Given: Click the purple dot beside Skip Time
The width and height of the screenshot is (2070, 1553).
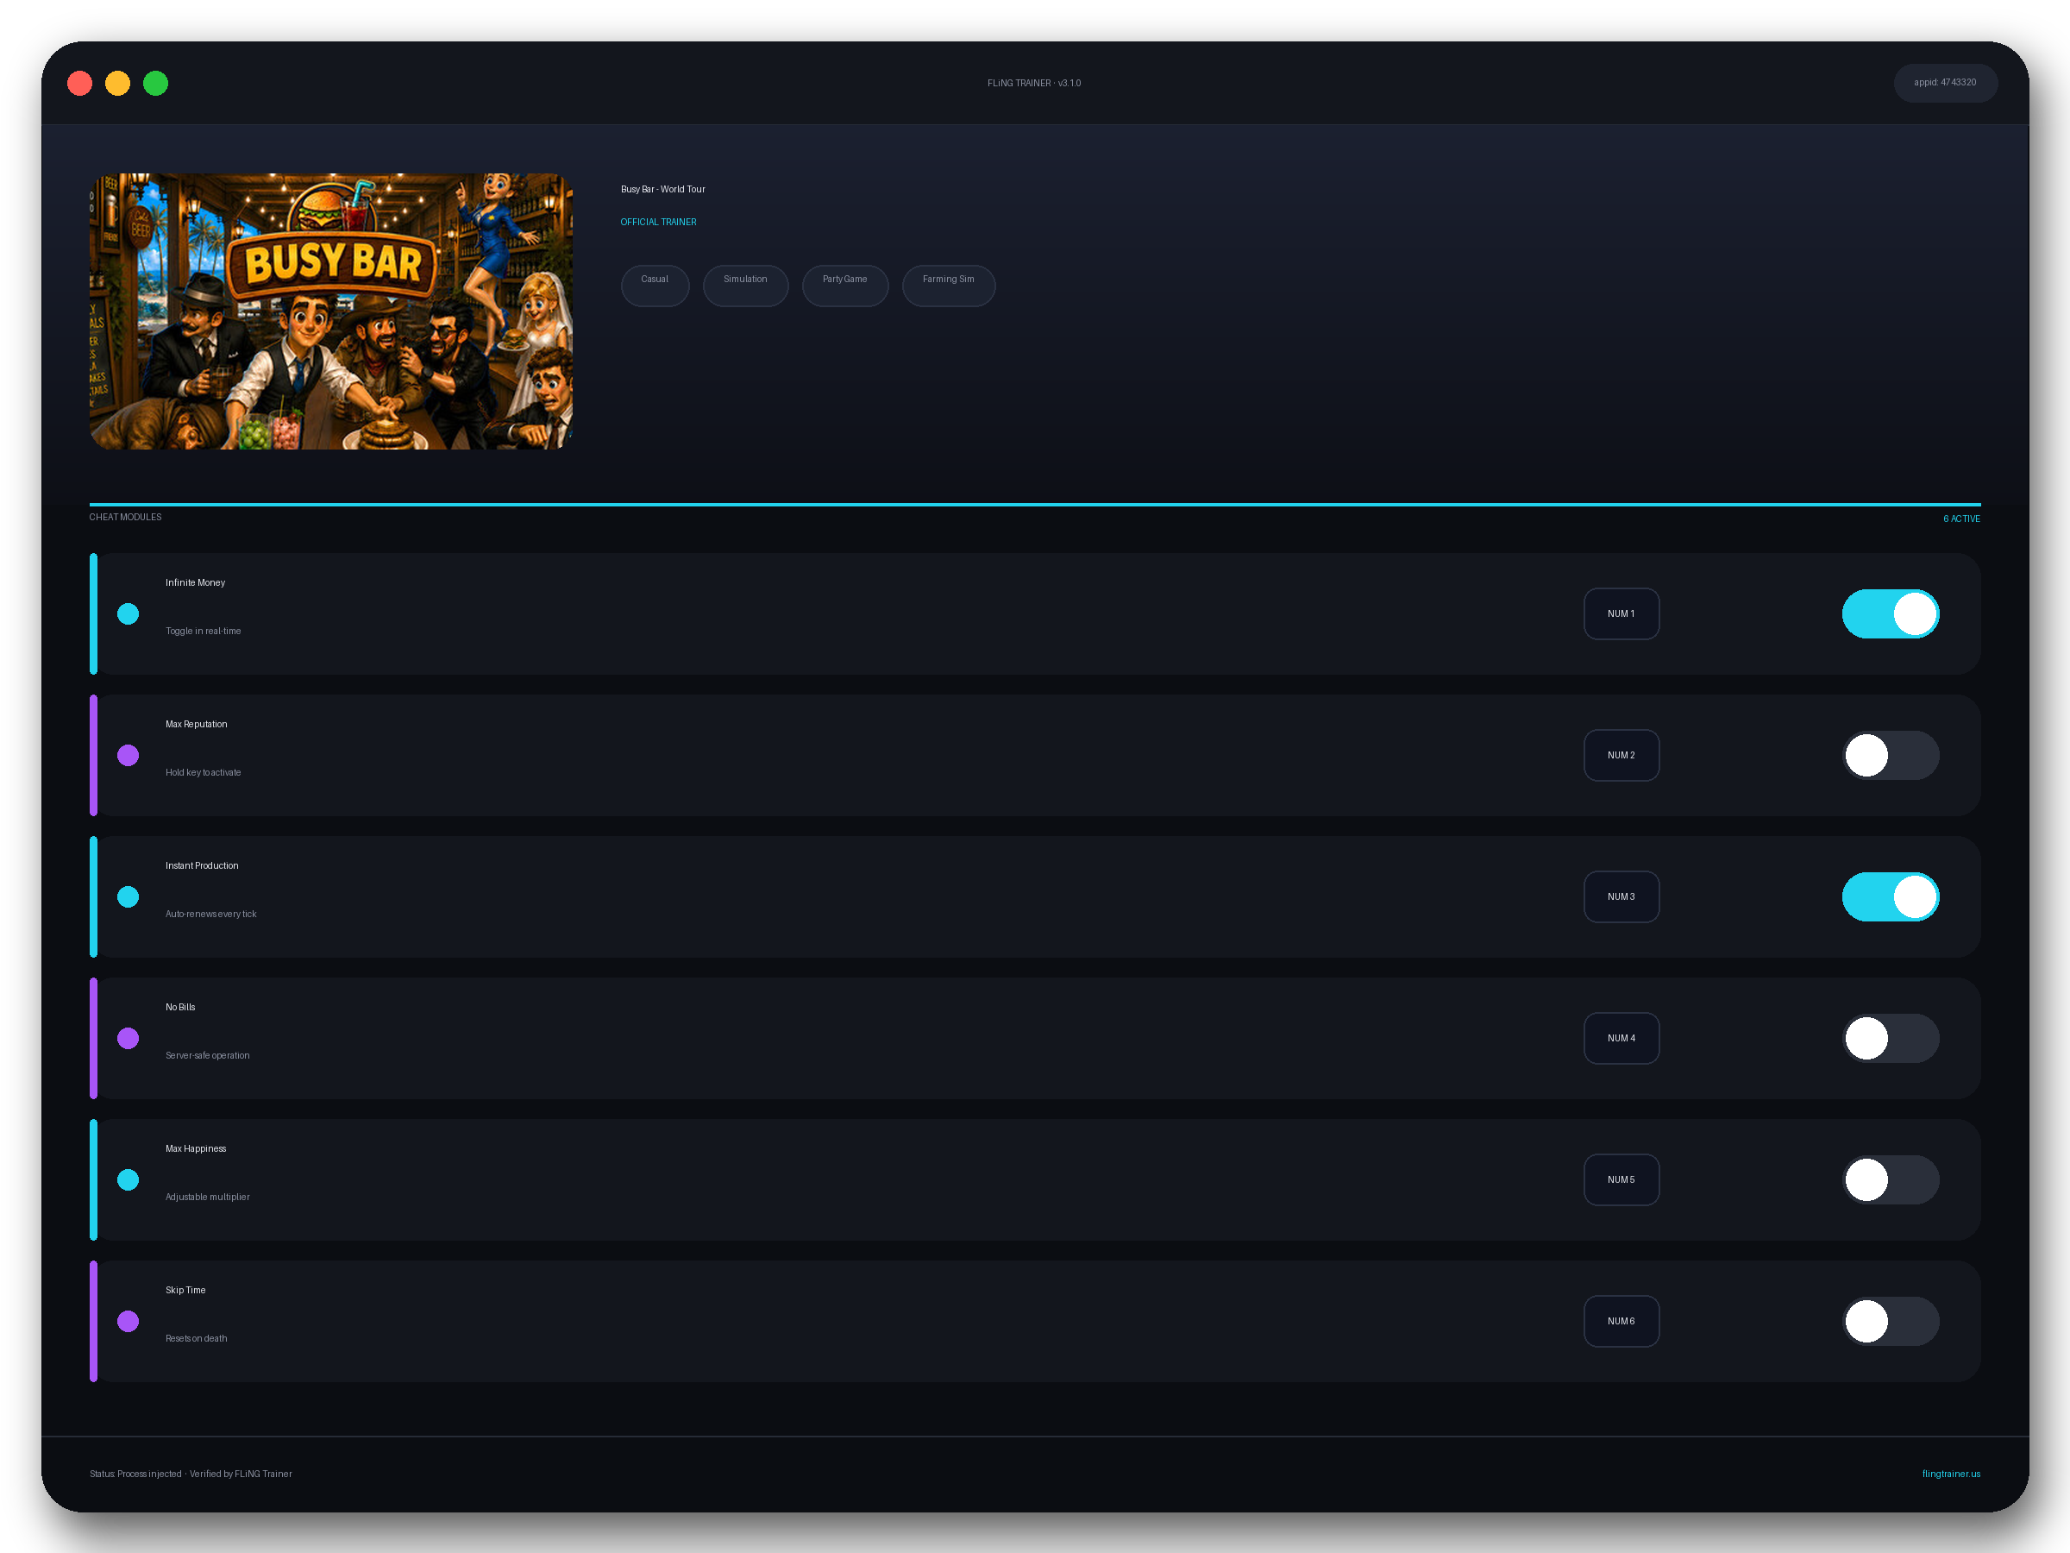Looking at the screenshot, I should [x=129, y=1321].
